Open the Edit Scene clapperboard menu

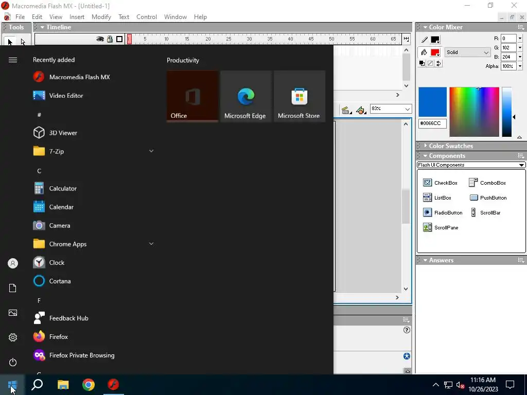point(346,110)
